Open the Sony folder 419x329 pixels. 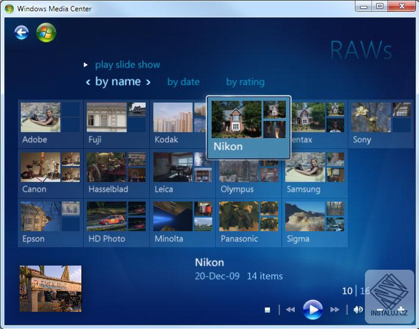tap(381, 124)
